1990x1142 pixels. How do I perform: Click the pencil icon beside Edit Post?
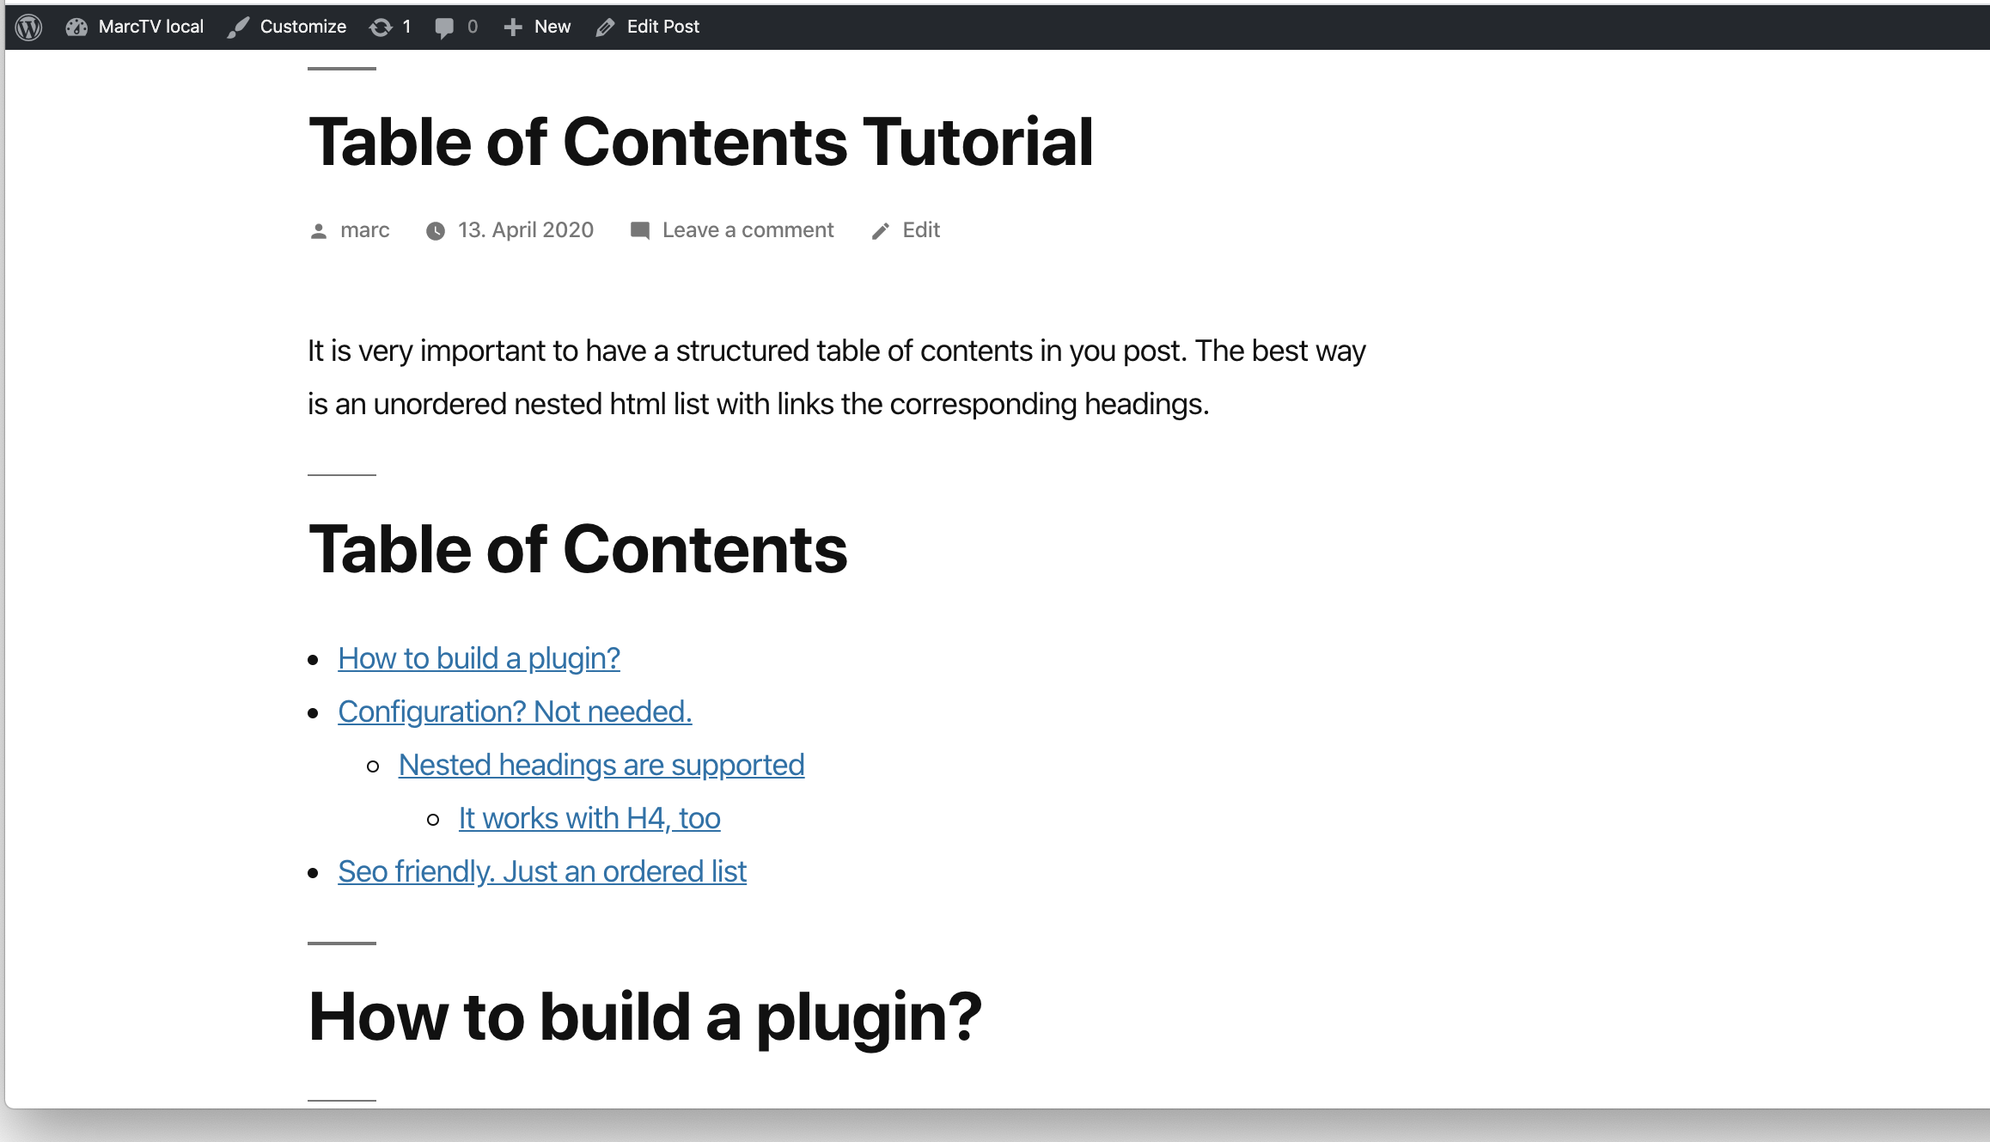pyautogui.click(x=606, y=27)
